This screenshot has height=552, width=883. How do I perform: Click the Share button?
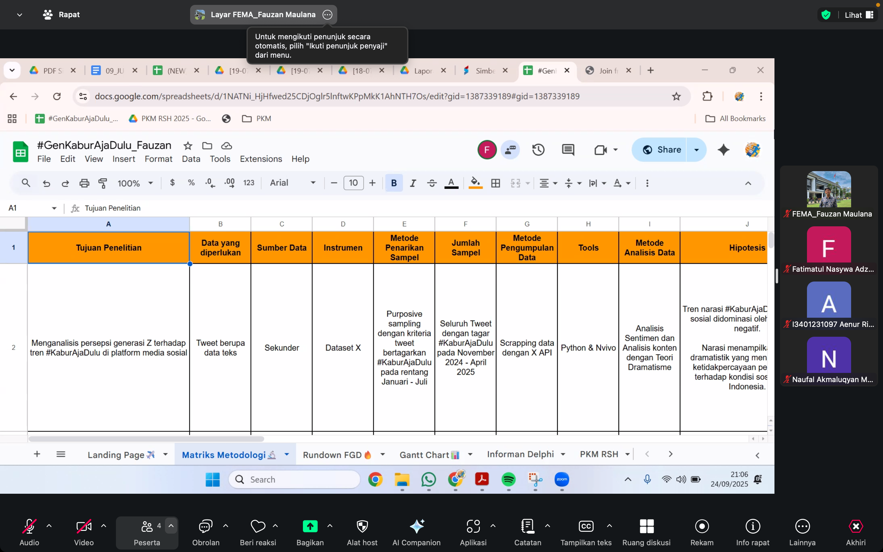661,150
